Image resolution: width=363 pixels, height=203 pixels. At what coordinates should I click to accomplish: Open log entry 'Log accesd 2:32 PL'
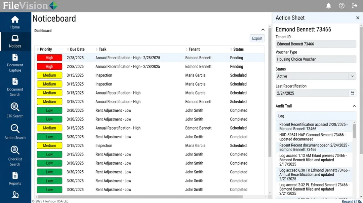[x=314, y=189]
